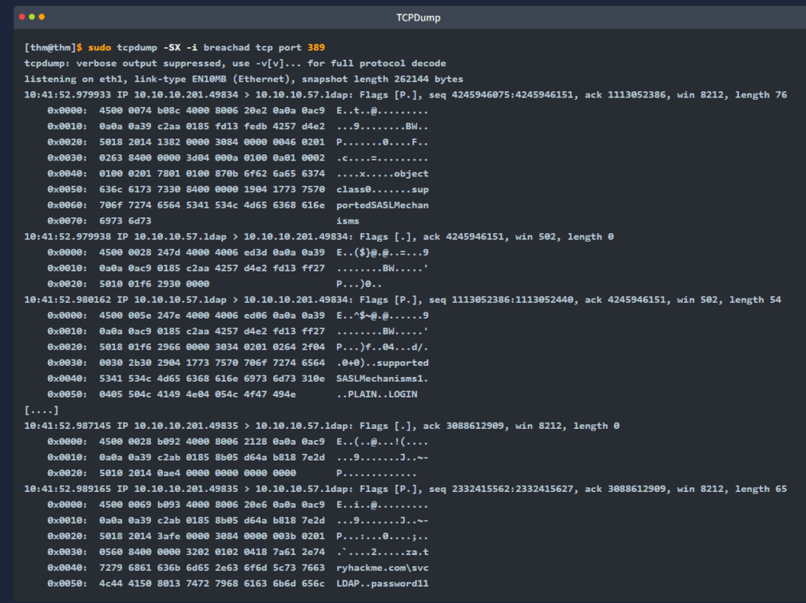Click the word sudo in the command
The height and width of the screenshot is (603, 806).
pos(99,47)
